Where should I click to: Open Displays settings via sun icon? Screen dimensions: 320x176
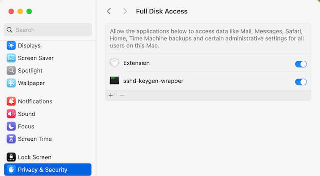click(11, 46)
